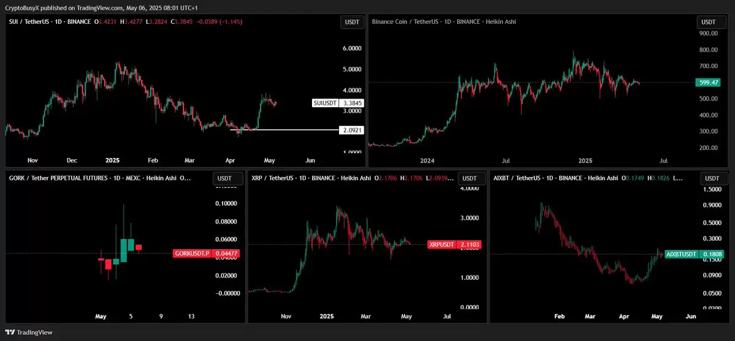Click 0.0500 on AIXBT price axis
Image resolution: width=735 pixels, height=341 pixels.
[x=712, y=293]
